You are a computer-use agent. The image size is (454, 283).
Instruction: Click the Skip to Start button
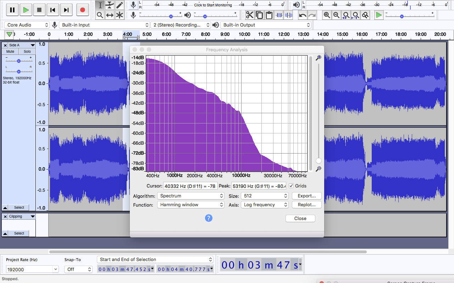coord(52,10)
